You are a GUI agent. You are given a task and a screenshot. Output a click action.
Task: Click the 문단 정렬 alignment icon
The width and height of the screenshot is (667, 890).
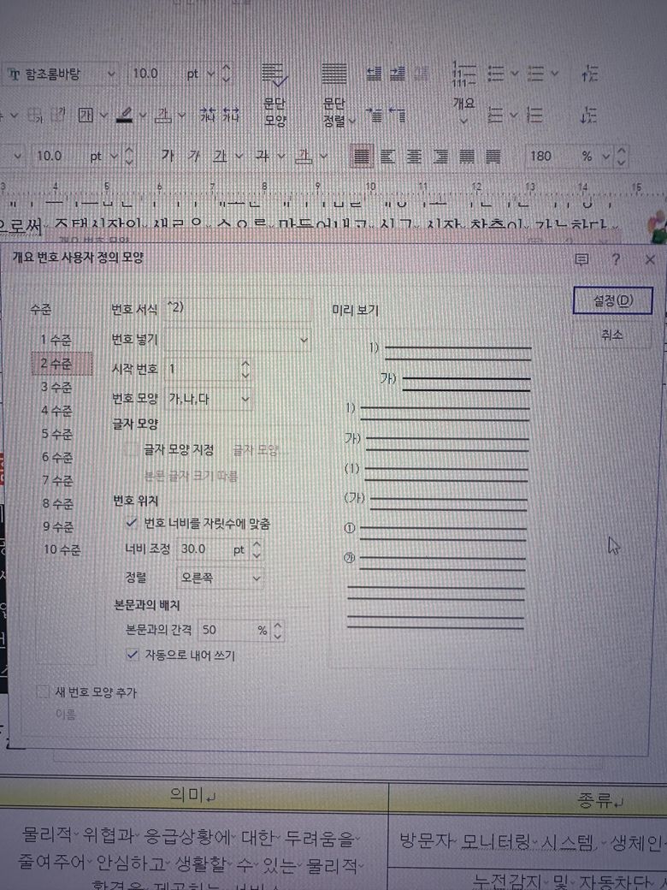[x=334, y=111]
